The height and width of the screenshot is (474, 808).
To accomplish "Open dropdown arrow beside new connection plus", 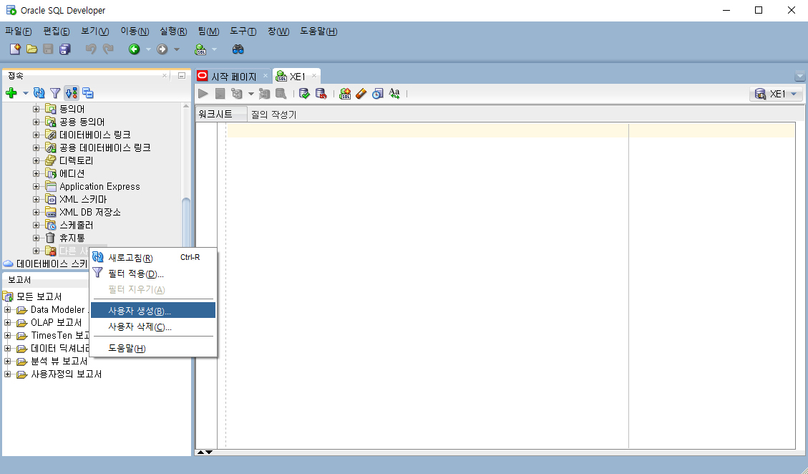I will pos(25,93).
